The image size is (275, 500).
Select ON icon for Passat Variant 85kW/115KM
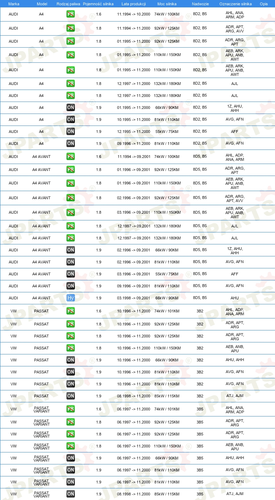[x=71, y=494]
